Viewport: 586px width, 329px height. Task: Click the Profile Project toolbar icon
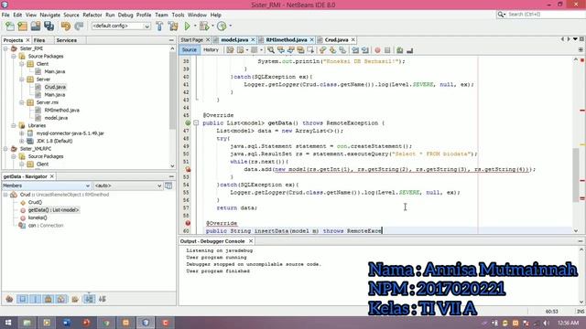(x=222, y=27)
